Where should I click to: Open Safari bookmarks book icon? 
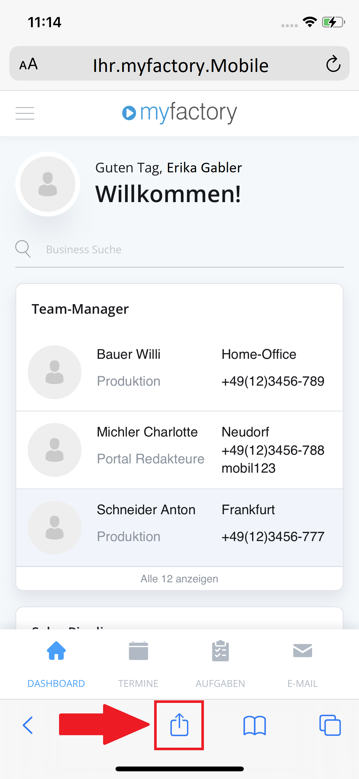point(254,725)
